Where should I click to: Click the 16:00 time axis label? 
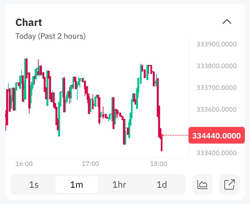[x=24, y=164]
